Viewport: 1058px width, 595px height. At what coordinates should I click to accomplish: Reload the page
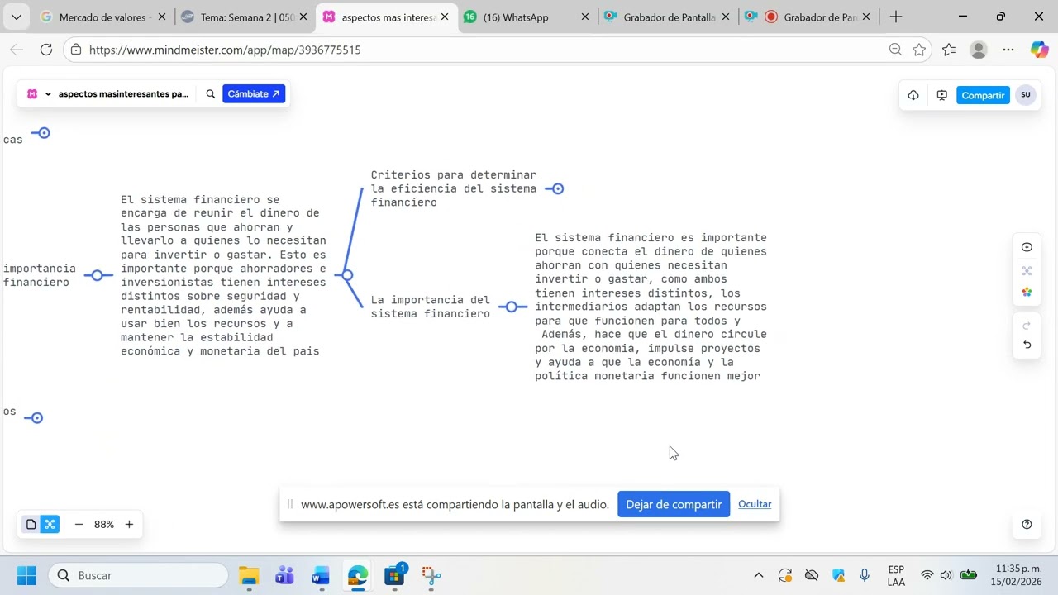[x=46, y=50]
